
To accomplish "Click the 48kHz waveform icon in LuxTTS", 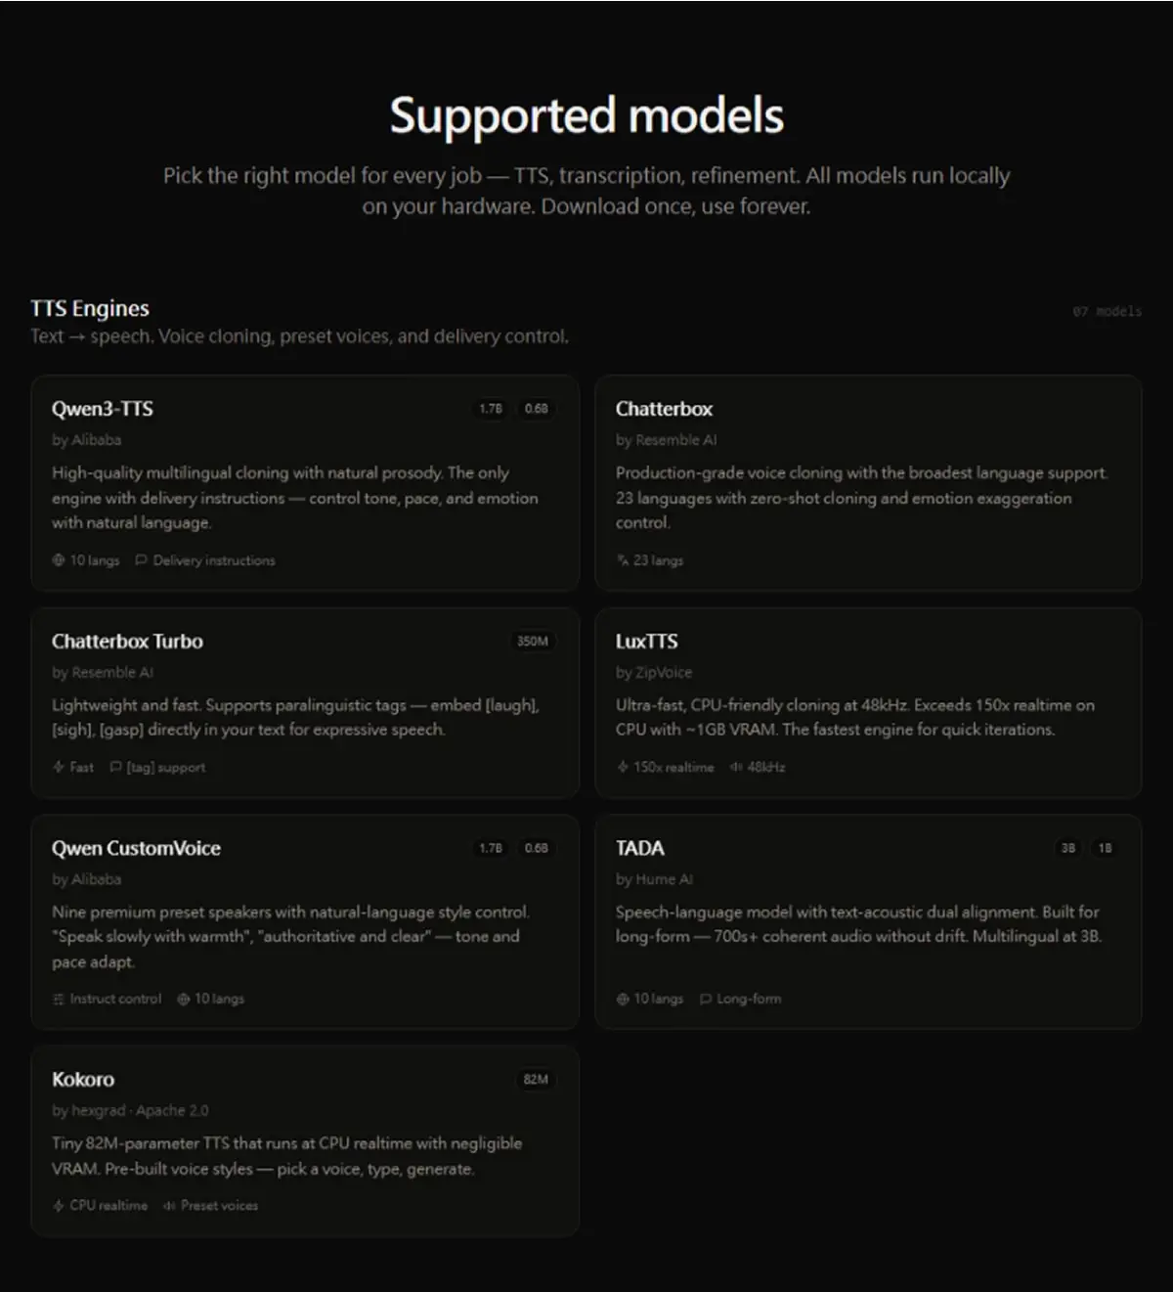I will (x=736, y=767).
